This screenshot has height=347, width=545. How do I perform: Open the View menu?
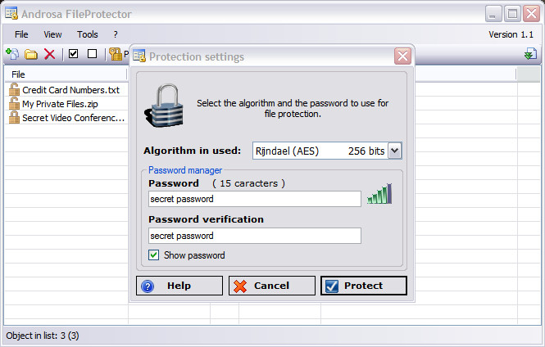click(x=52, y=34)
